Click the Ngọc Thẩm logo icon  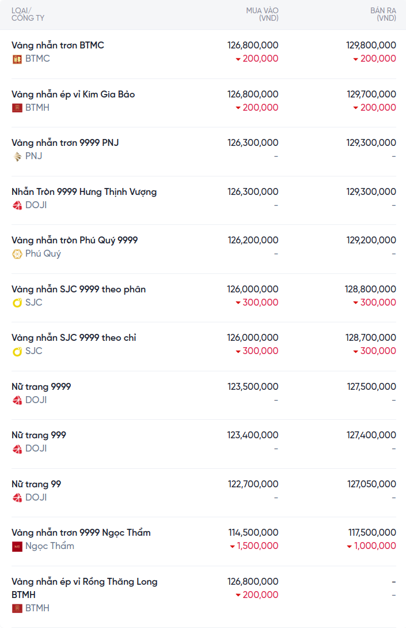click(x=17, y=546)
